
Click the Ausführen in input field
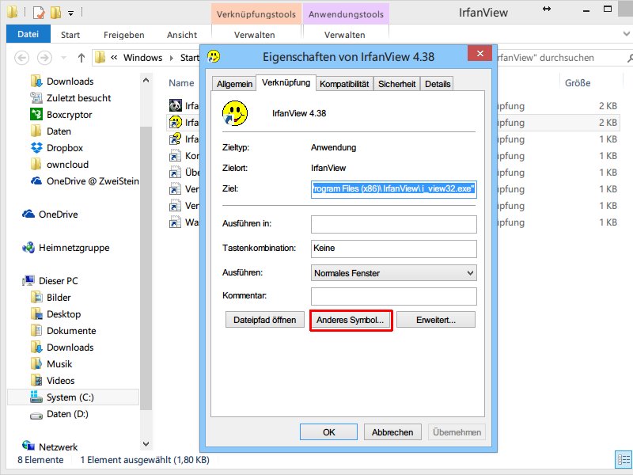[393, 224]
